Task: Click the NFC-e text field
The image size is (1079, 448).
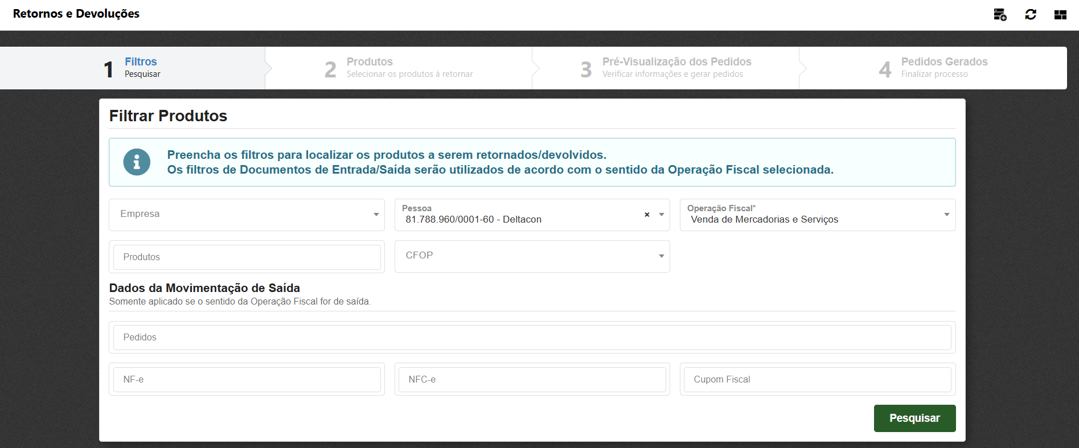Action: click(x=532, y=380)
